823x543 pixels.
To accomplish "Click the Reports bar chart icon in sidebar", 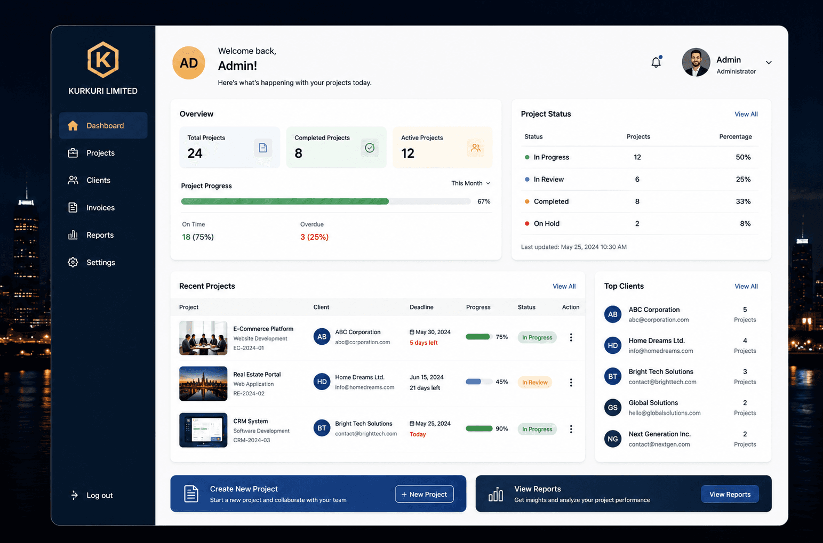I will [73, 235].
